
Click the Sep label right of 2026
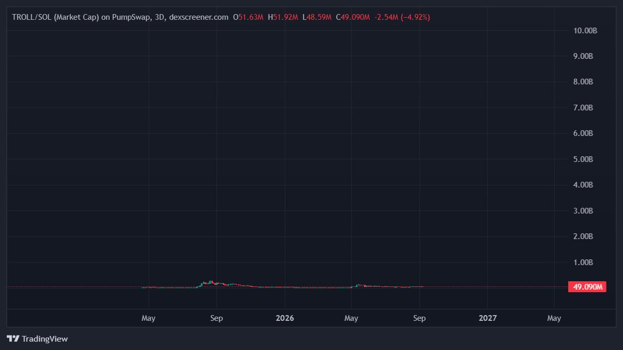point(419,318)
